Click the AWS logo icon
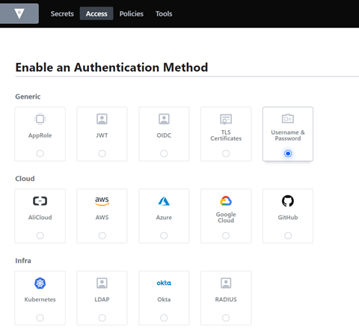The image size is (359, 335). click(102, 201)
